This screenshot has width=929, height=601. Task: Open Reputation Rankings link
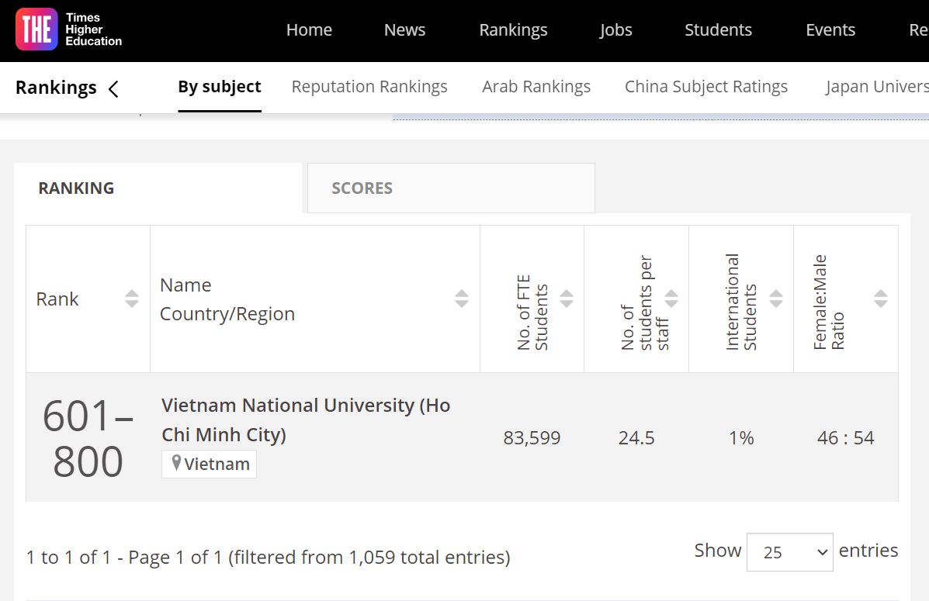point(369,87)
